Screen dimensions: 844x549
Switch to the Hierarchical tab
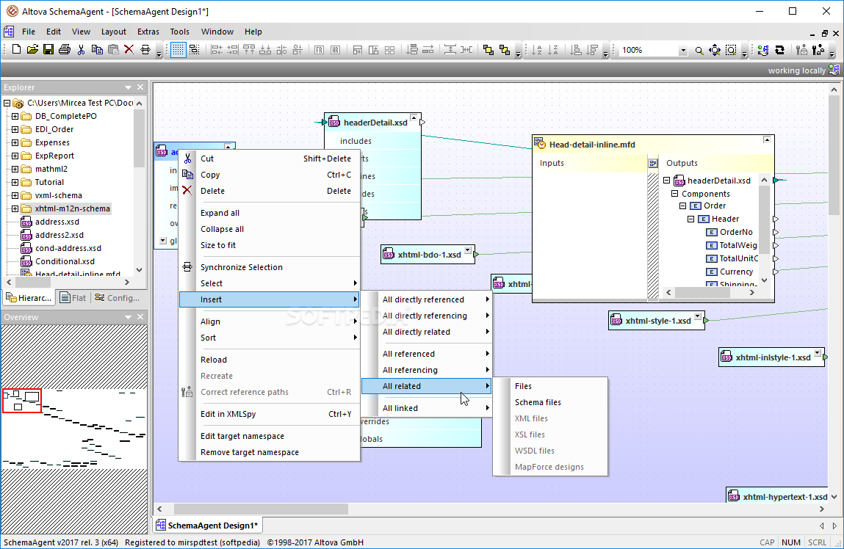(29, 298)
